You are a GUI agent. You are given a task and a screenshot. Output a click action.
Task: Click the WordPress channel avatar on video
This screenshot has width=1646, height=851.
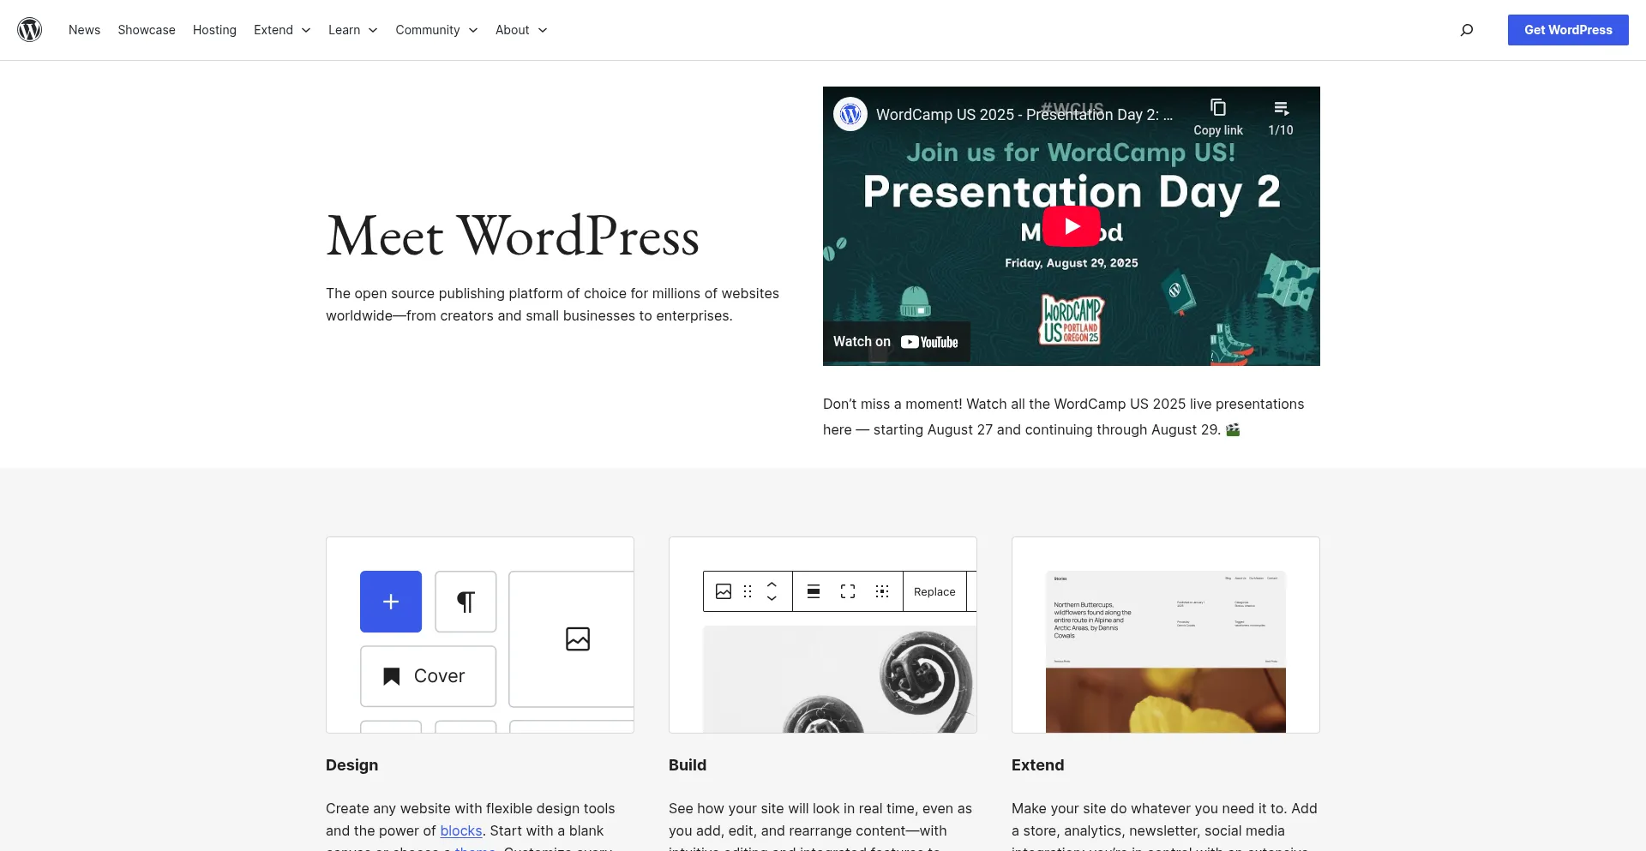point(850,114)
